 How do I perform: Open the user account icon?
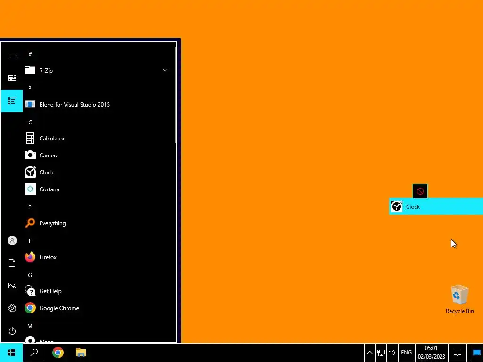coord(12,240)
